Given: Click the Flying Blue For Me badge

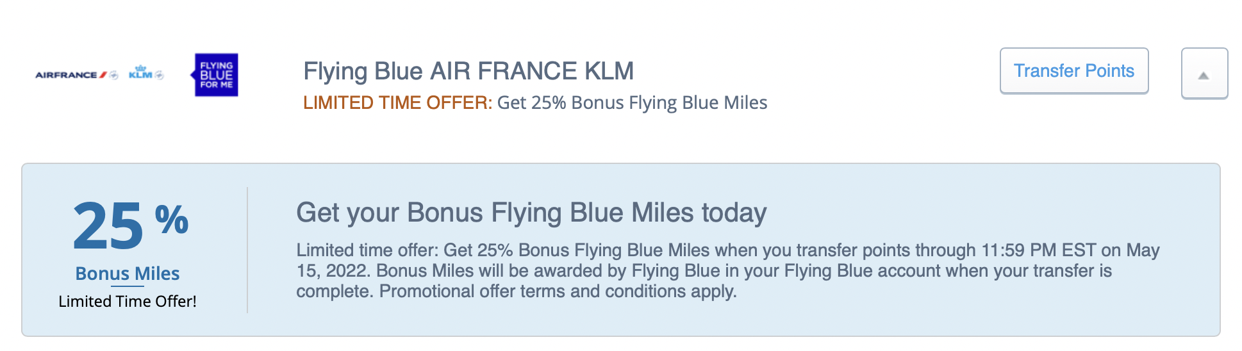Looking at the screenshot, I should click(x=215, y=75).
